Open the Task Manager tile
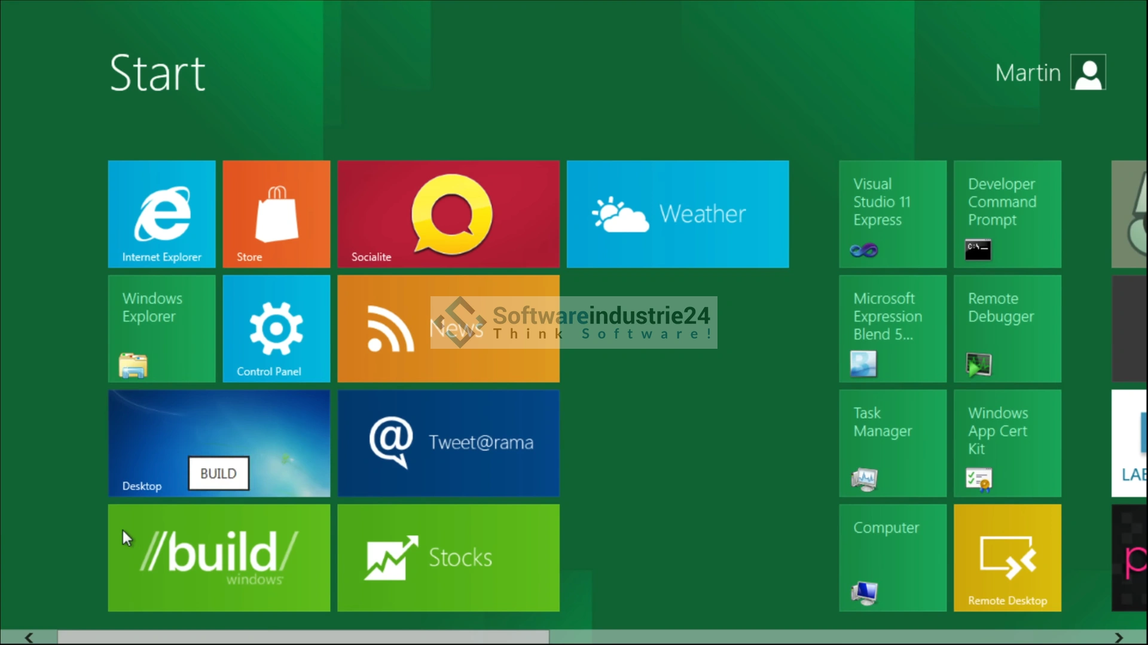 (x=893, y=443)
